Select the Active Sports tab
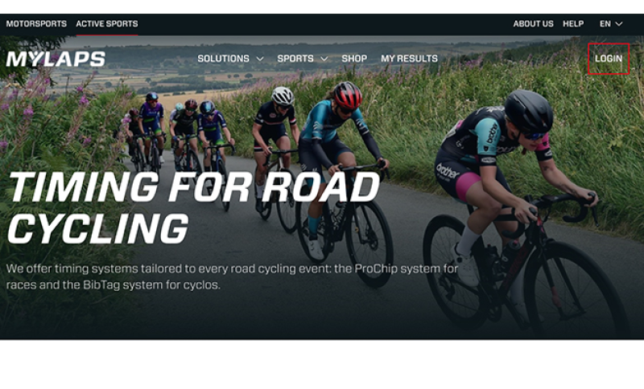Viewport: 644px width, 389px height. (107, 24)
